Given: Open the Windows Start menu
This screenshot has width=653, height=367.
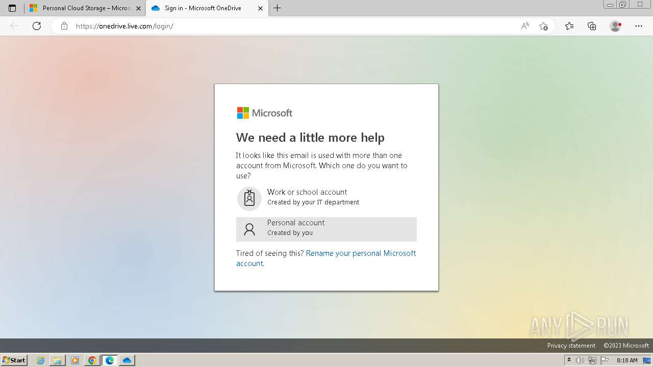Looking at the screenshot, I should (x=14, y=360).
